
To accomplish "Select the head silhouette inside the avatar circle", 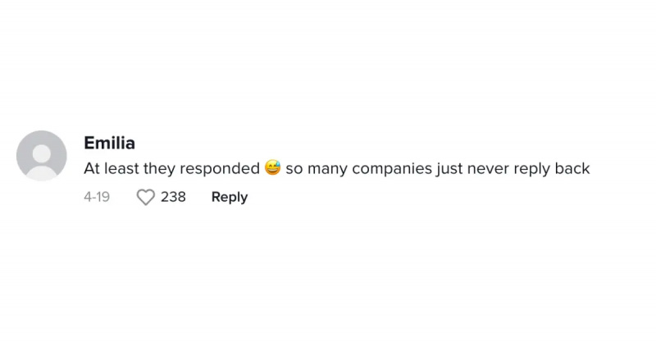I will tap(42, 153).
